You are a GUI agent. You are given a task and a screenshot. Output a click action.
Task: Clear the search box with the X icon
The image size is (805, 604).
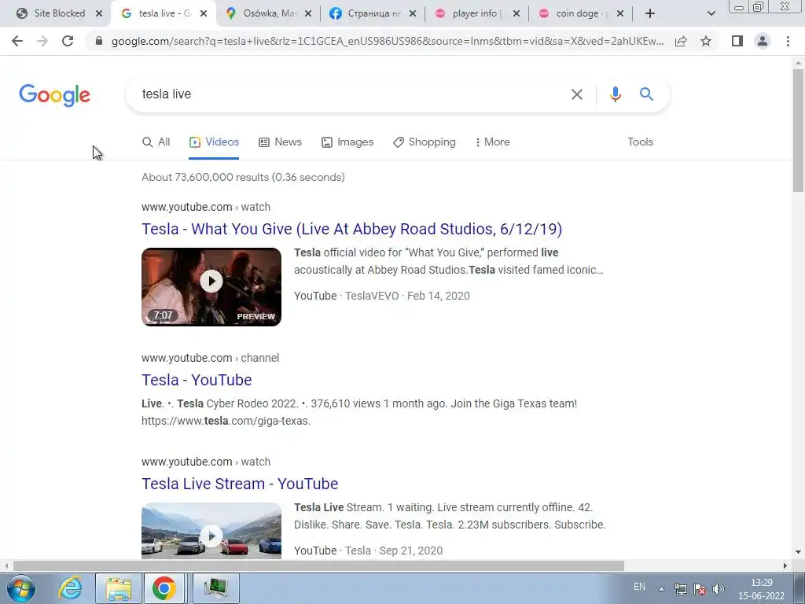(576, 94)
